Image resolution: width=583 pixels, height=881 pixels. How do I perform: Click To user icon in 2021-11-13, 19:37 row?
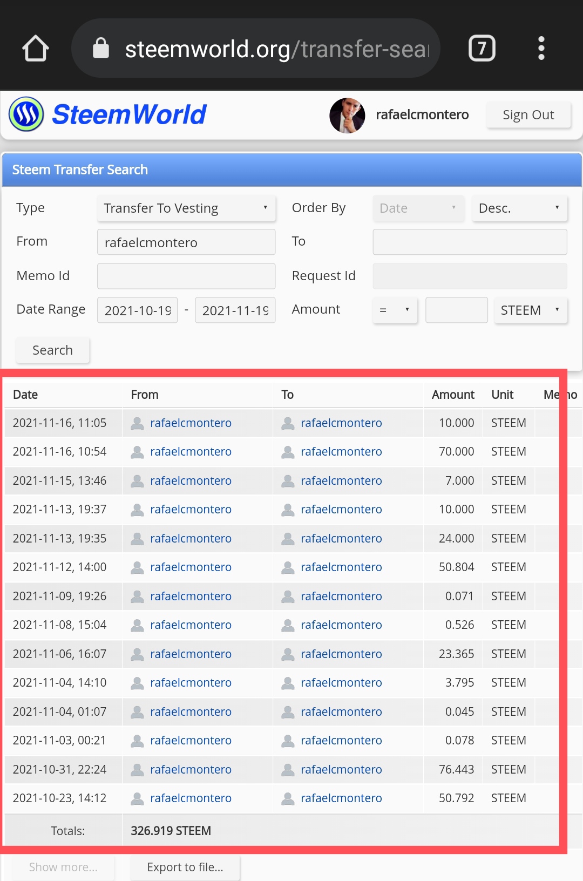click(x=288, y=510)
